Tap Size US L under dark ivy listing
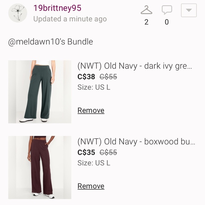 [94, 87]
